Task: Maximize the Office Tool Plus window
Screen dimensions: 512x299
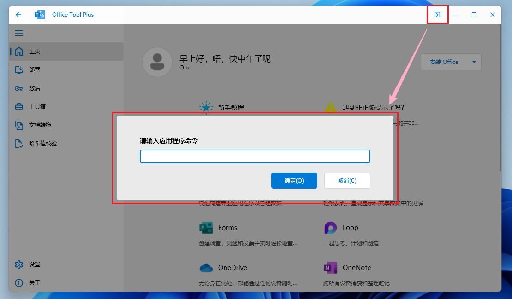Action: [x=474, y=15]
